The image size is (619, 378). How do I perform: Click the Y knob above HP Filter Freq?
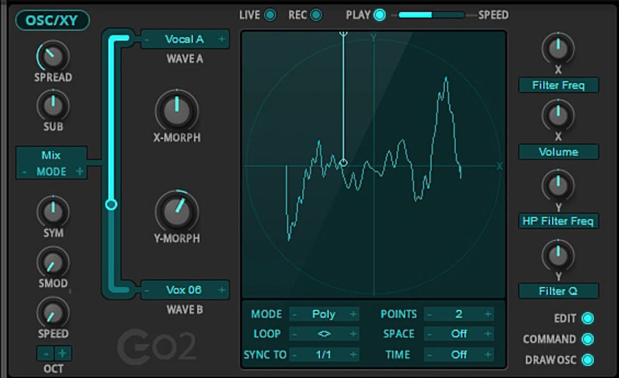[x=558, y=185]
